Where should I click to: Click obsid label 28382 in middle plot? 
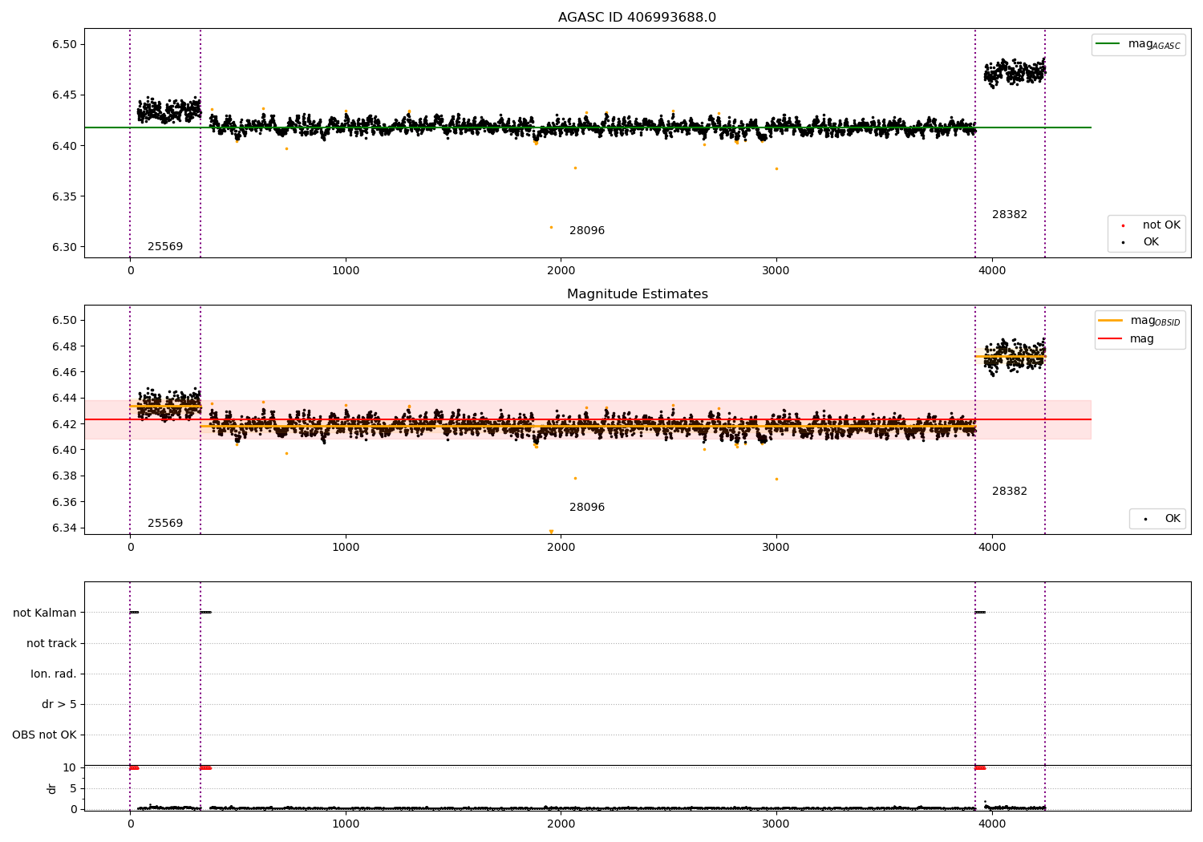tap(1010, 492)
